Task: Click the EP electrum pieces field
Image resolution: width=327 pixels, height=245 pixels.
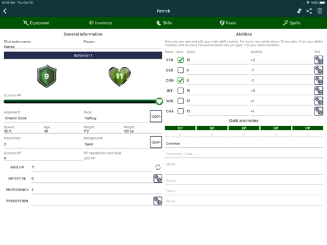Action: click(x=244, y=135)
